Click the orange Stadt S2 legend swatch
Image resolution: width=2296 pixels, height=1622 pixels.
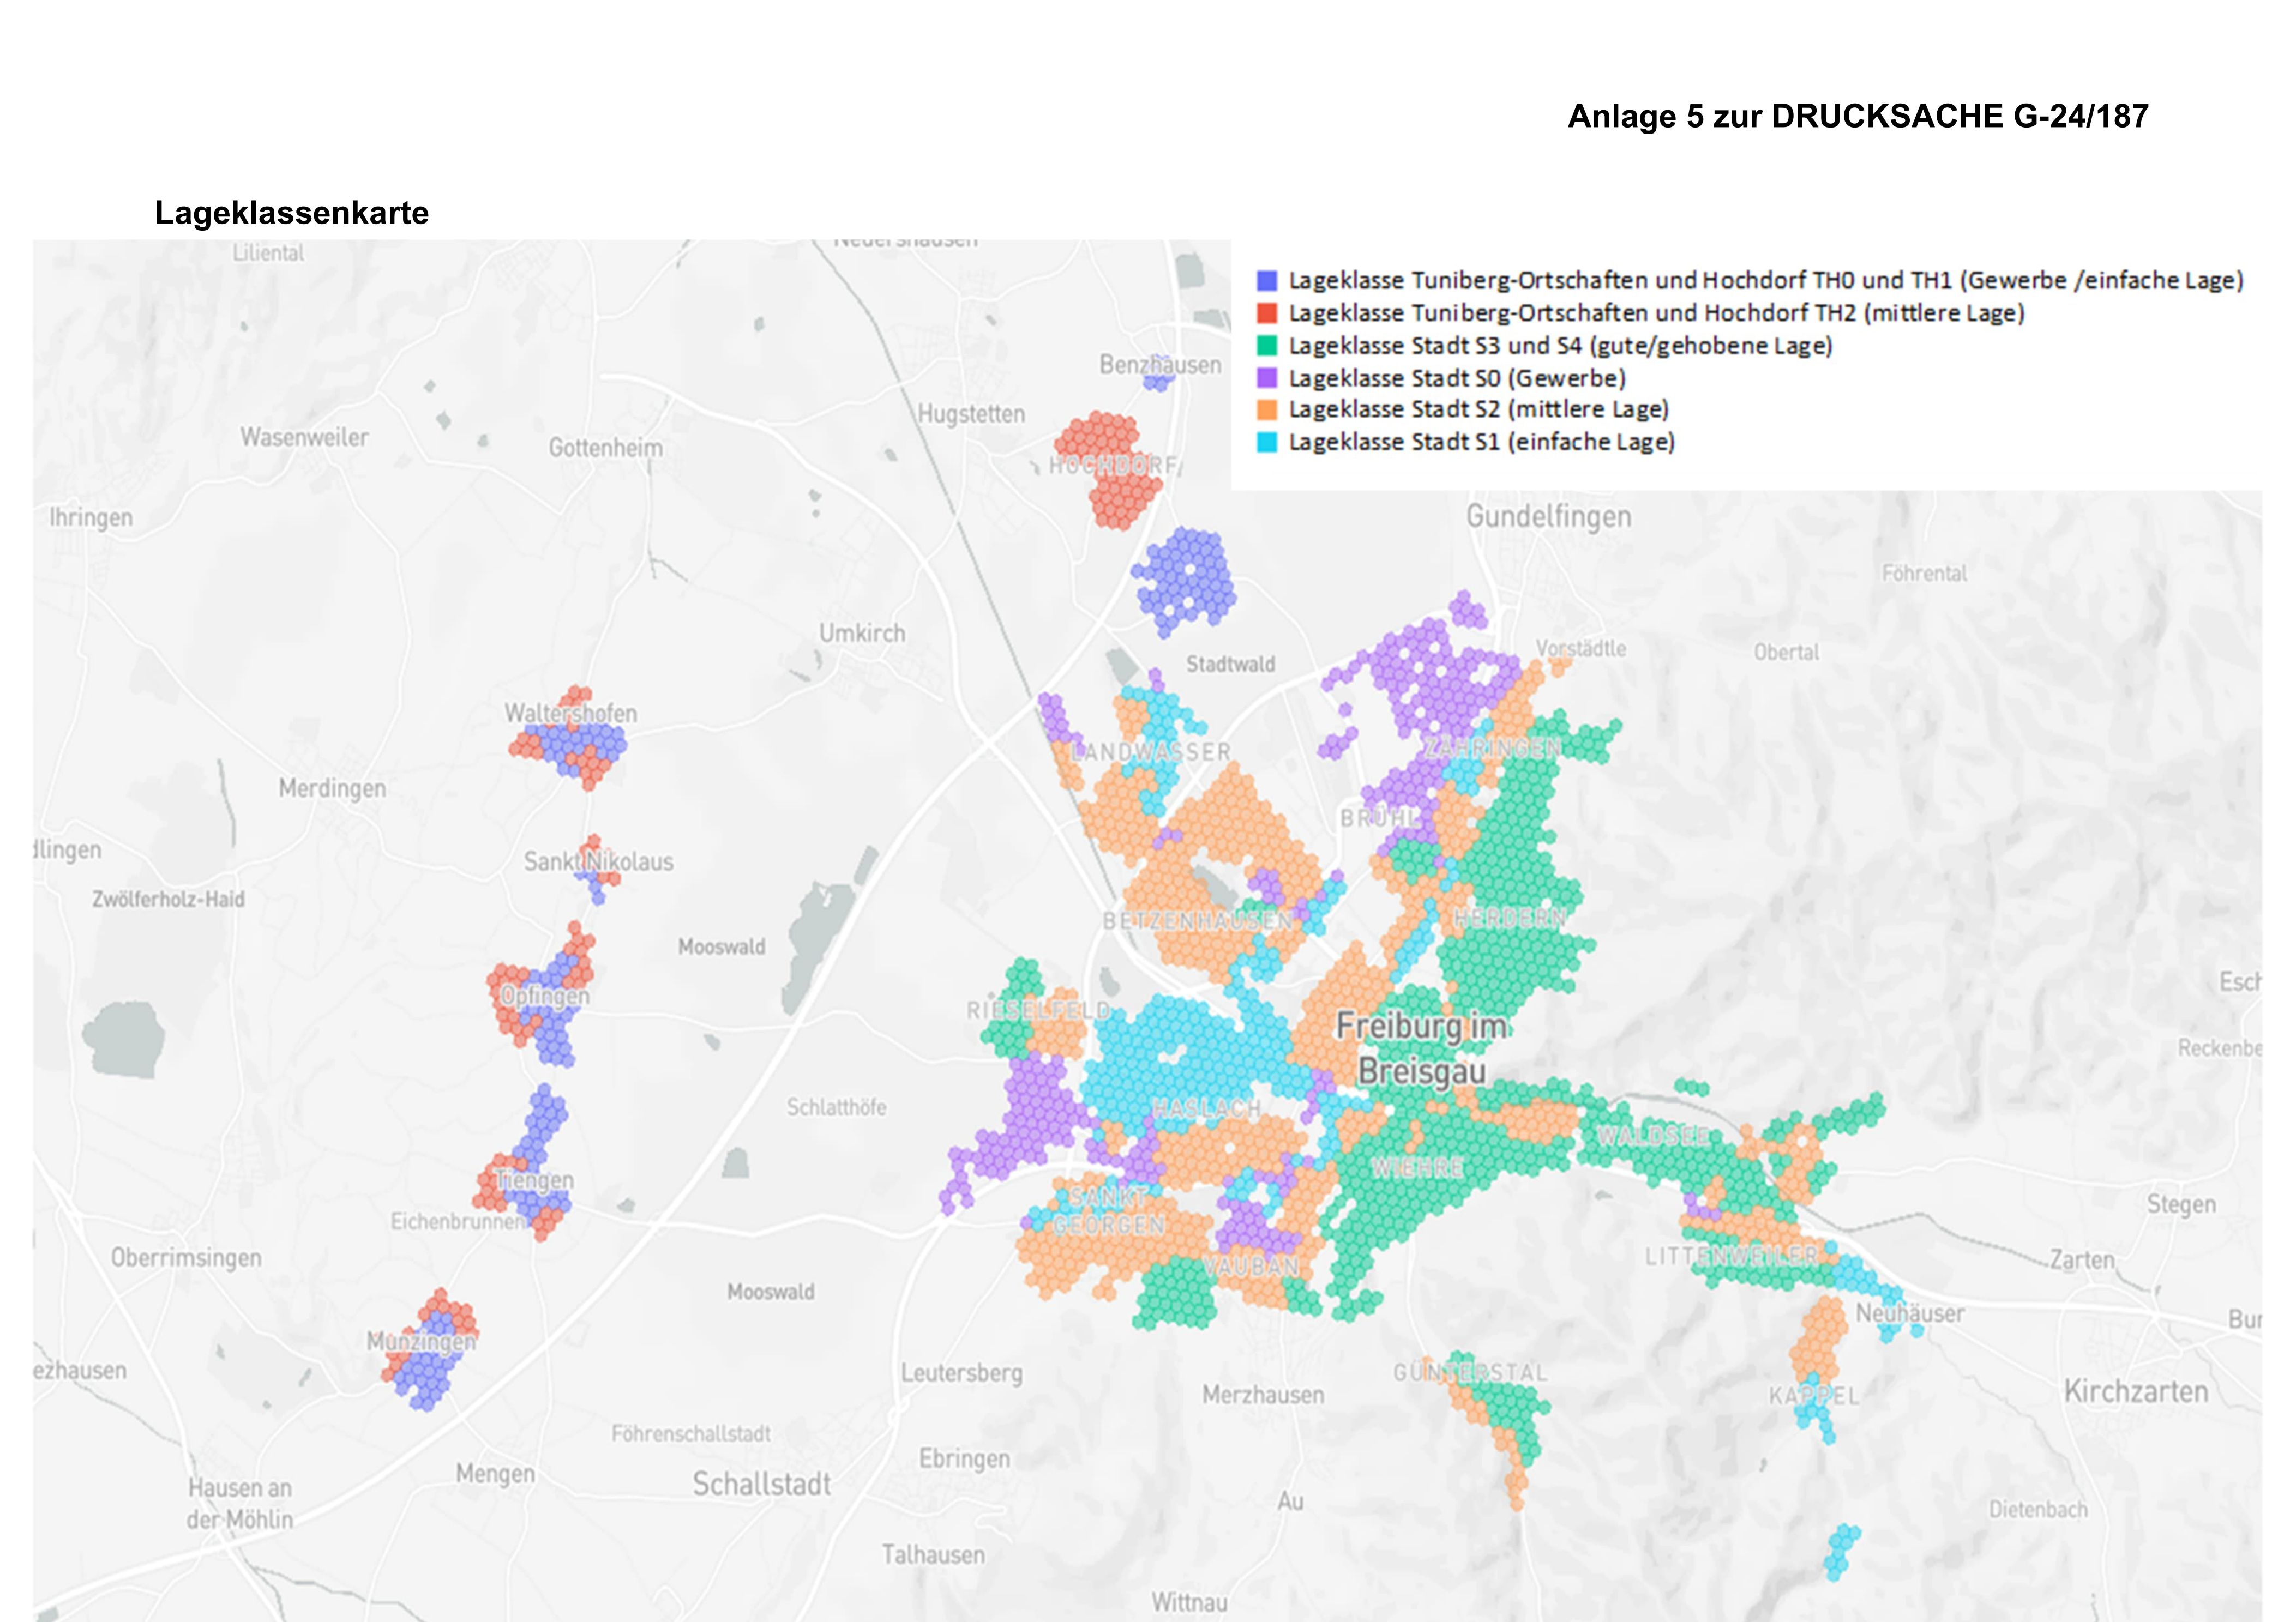tap(1266, 409)
